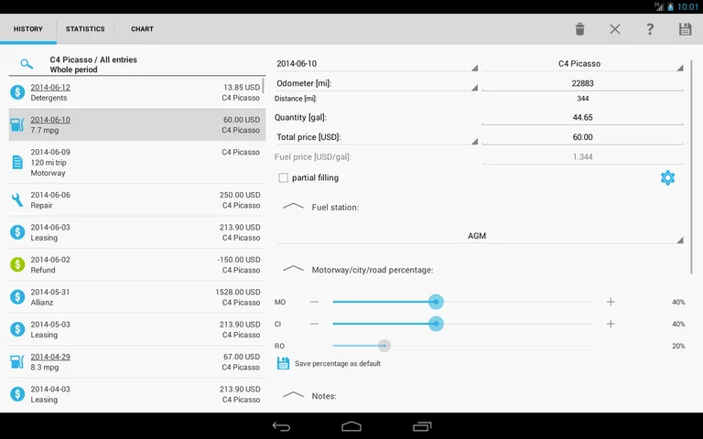The image size is (703, 439).
Task: Switch to the Chart tab
Action: click(142, 29)
